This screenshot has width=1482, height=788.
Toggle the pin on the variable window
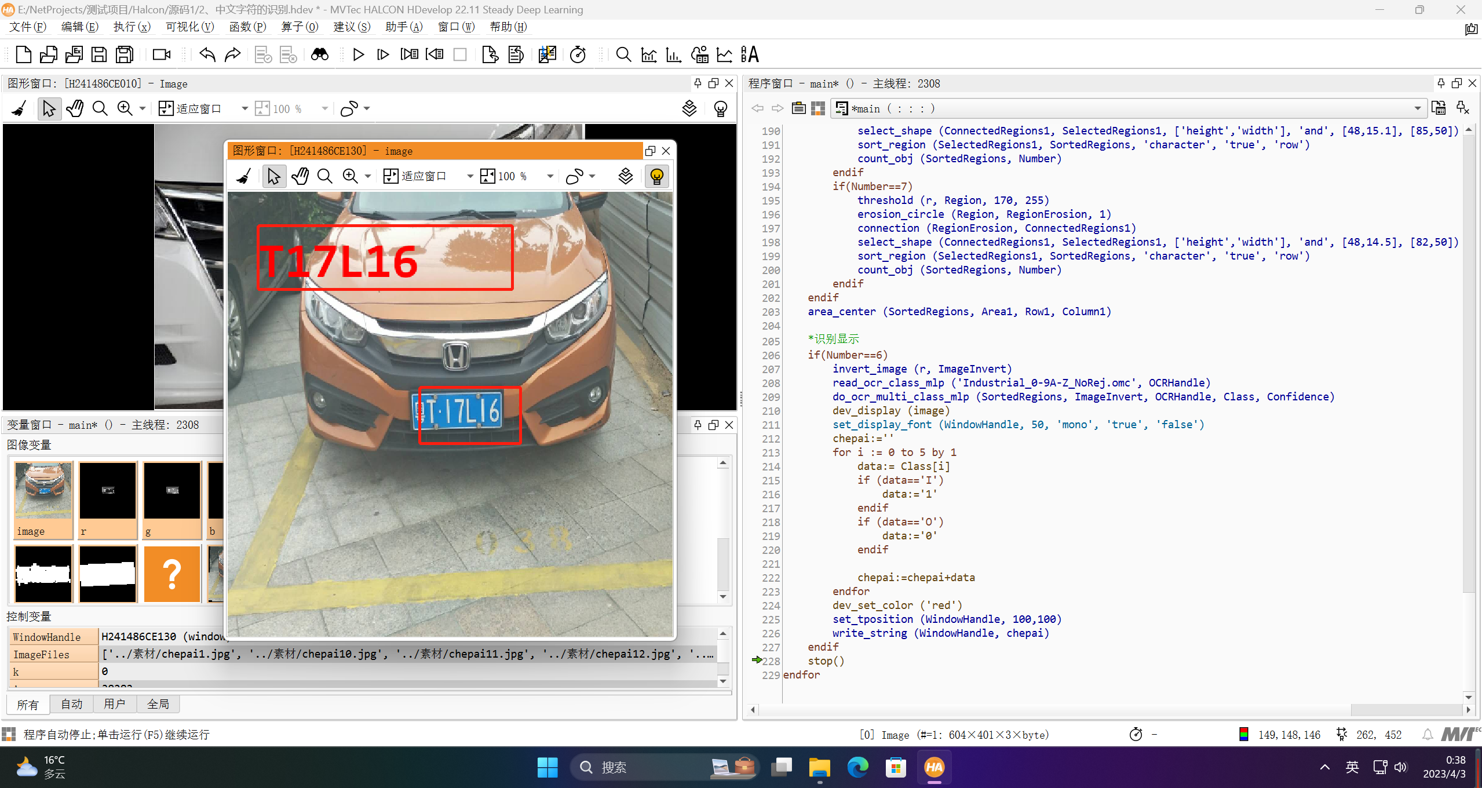click(x=698, y=424)
